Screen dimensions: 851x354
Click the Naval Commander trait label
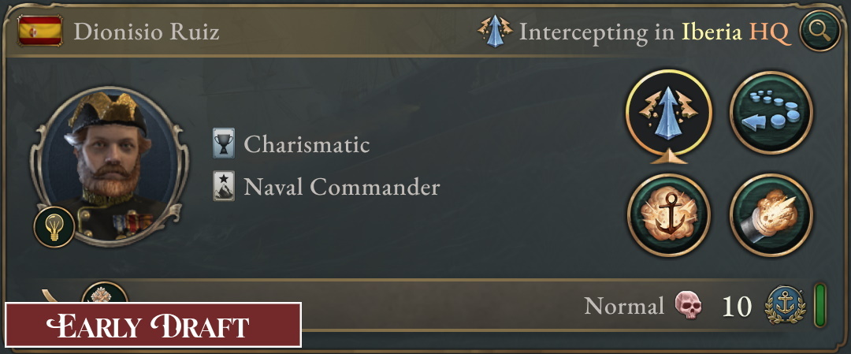(341, 187)
